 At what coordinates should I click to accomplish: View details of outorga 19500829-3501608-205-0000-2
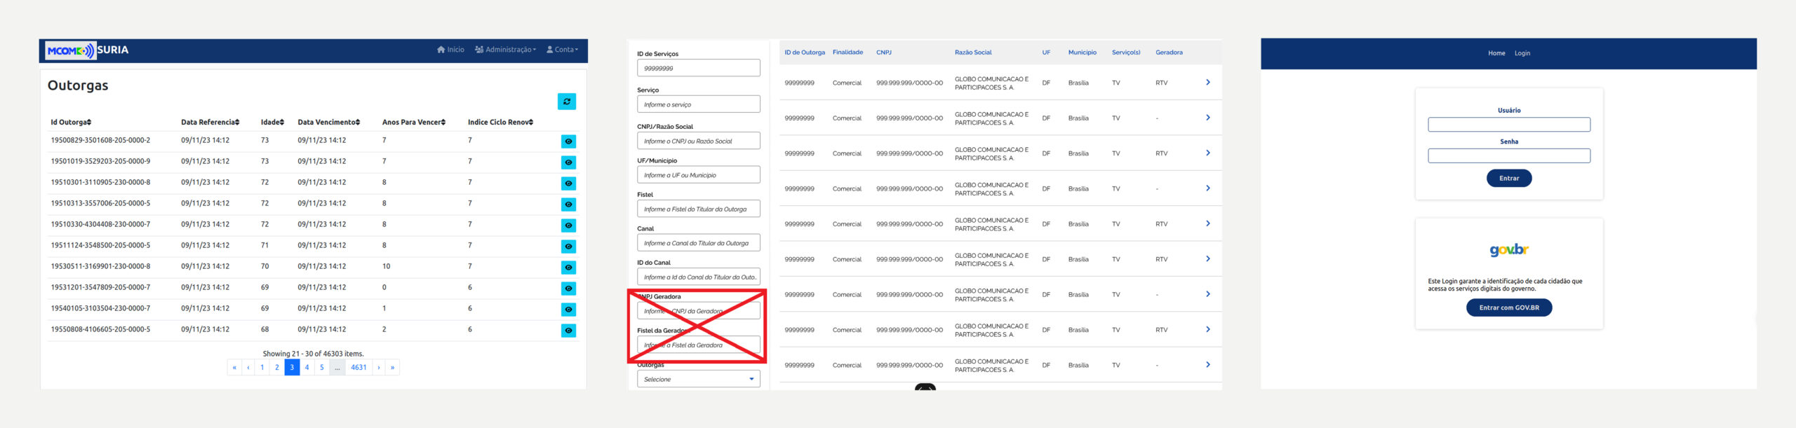tap(568, 141)
